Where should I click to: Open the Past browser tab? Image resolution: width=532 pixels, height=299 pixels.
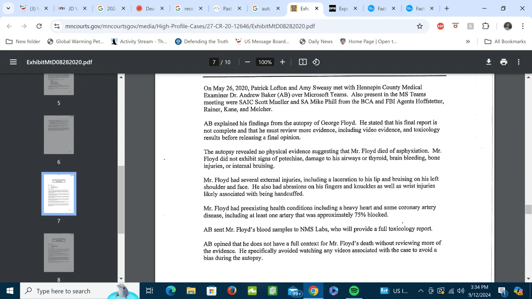click(x=227, y=9)
